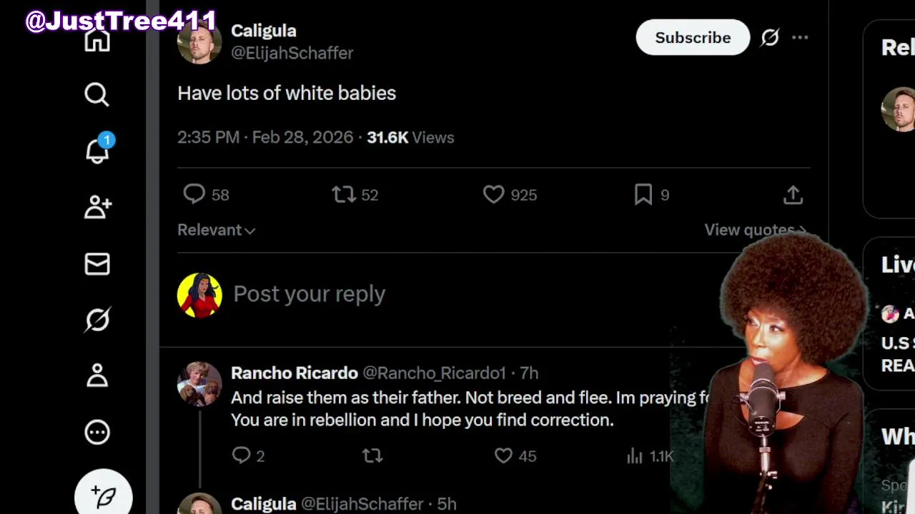Open Notifications bell in sidebar

tap(97, 151)
